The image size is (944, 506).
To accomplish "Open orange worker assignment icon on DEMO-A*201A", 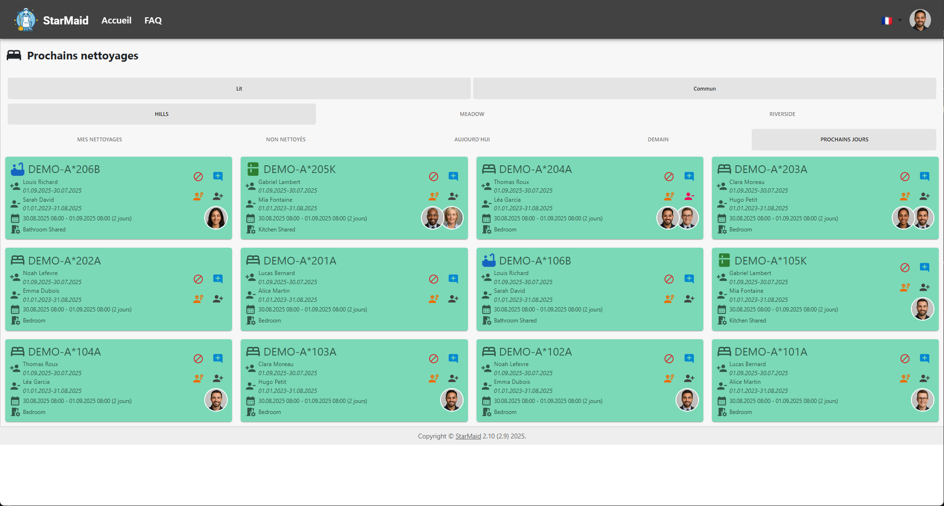I will tap(433, 299).
